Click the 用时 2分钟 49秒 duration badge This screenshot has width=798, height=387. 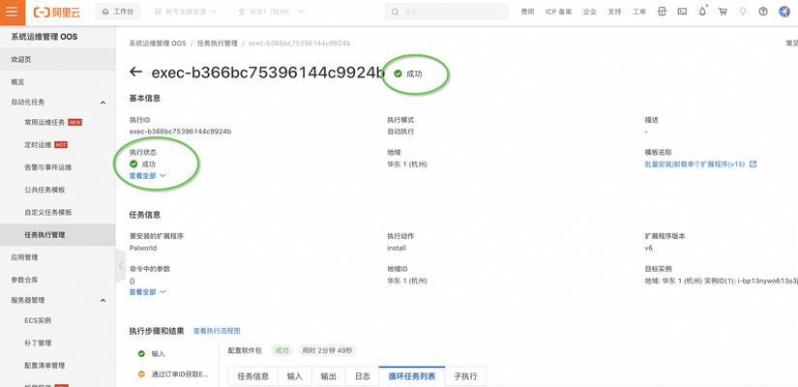click(327, 350)
